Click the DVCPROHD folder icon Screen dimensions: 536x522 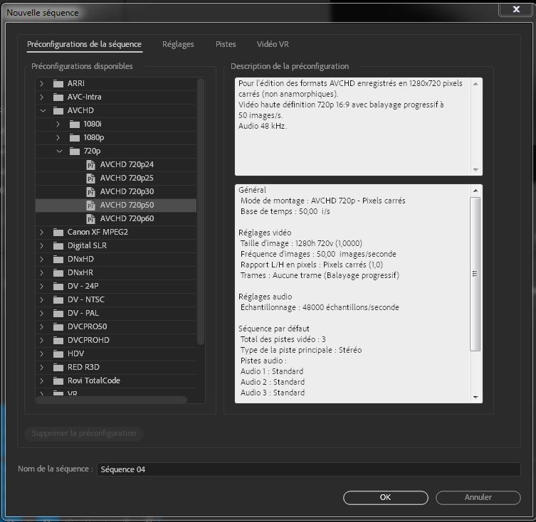(x=58, y=340)
